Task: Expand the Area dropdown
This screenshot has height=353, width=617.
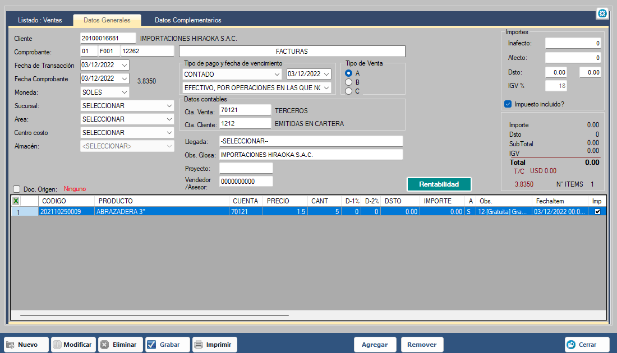Action: (169, 119)
